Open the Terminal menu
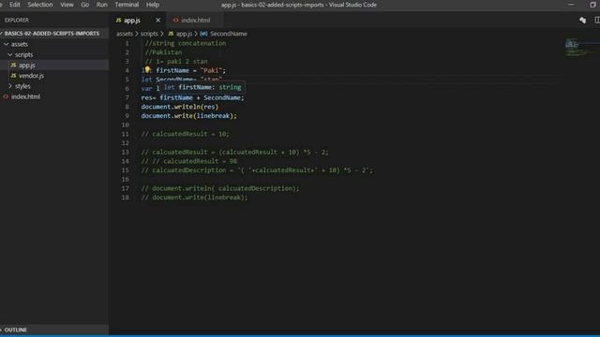Image resolution: width=600 pixels, height=337 pixels. coord(127,5)
